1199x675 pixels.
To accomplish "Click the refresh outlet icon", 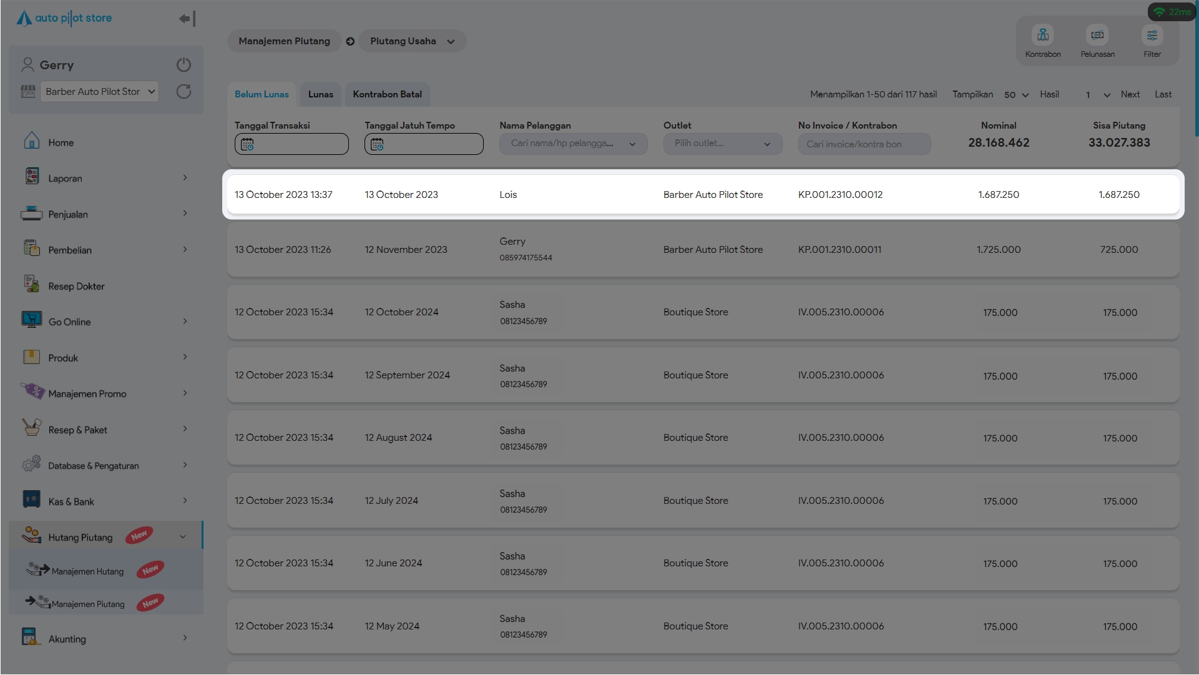I will point(184,92).
